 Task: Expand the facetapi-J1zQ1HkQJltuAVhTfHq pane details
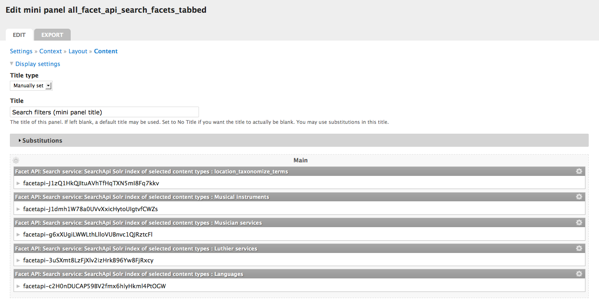pos(18,183)
